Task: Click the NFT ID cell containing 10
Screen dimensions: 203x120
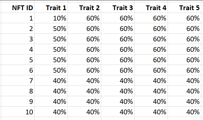Action: [x=29, y=112]
